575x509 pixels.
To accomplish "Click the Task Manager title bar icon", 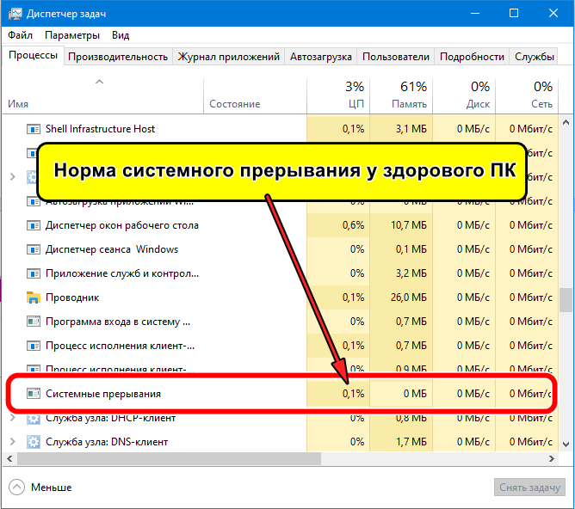I will (15, 14).
